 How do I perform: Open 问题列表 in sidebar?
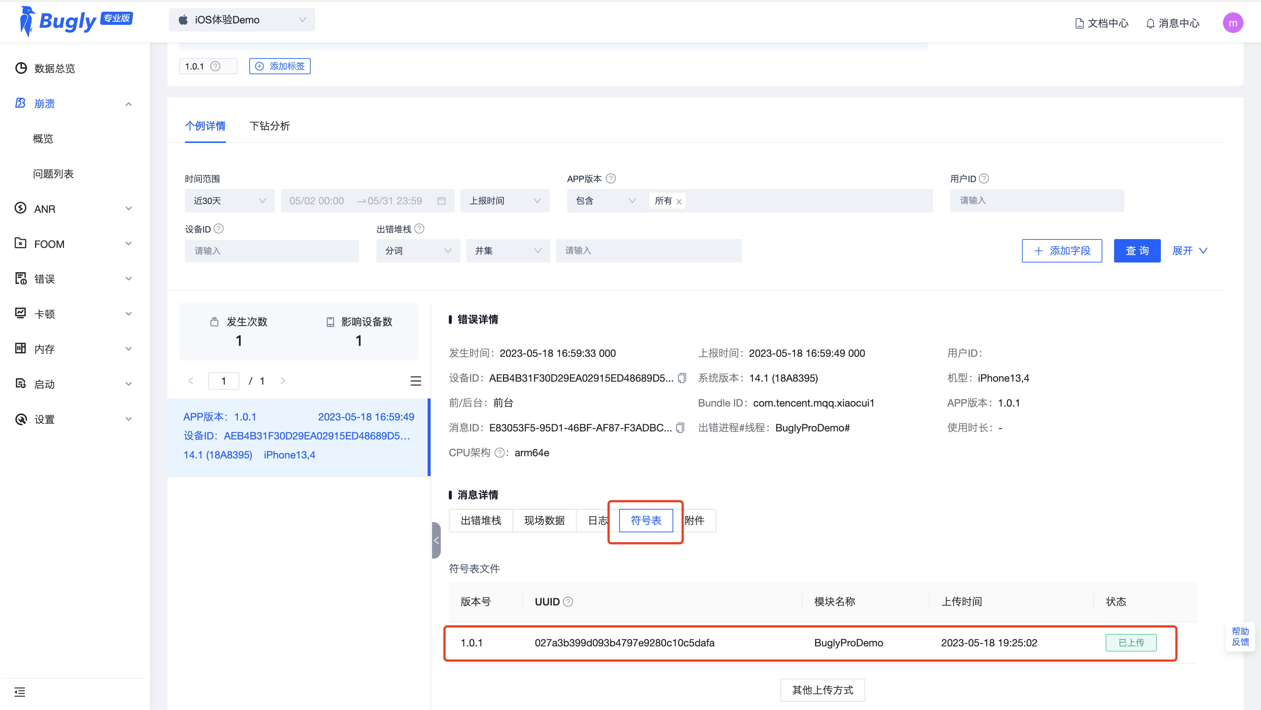click(x=53, y=174)
